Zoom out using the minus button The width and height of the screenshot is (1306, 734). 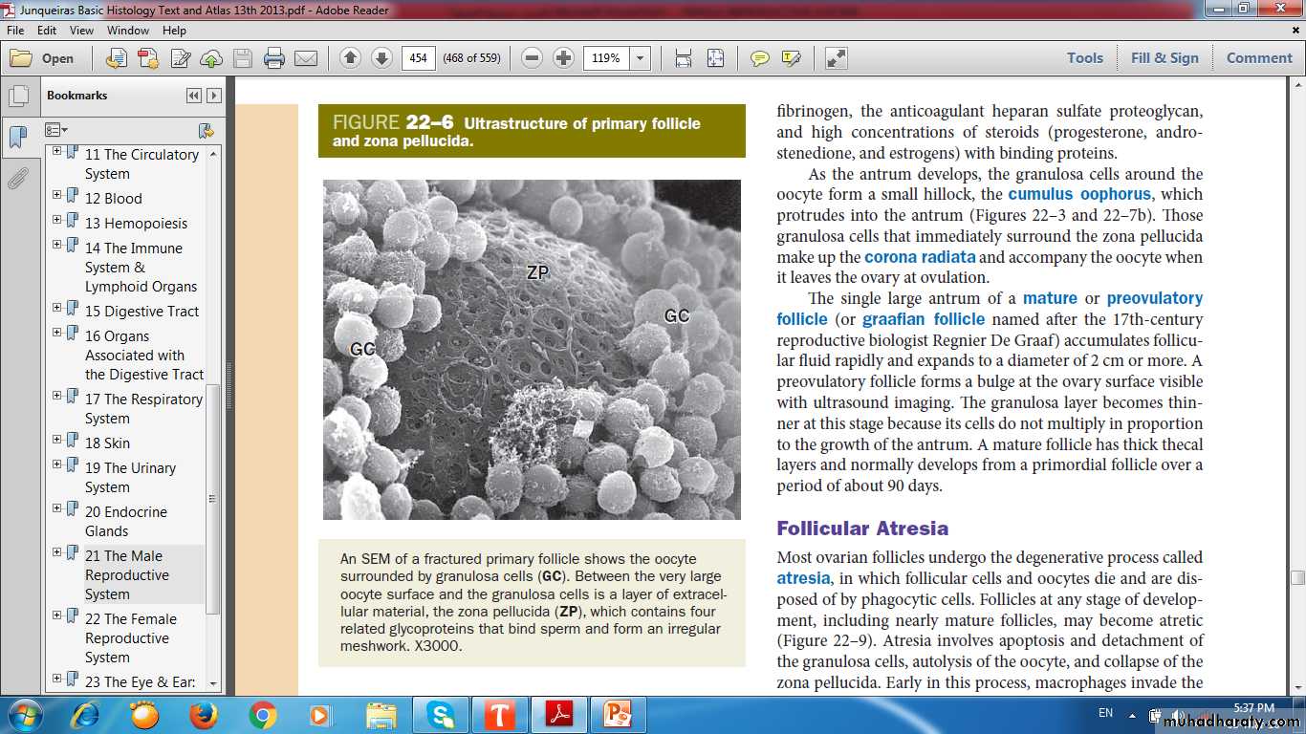(533, 58)
